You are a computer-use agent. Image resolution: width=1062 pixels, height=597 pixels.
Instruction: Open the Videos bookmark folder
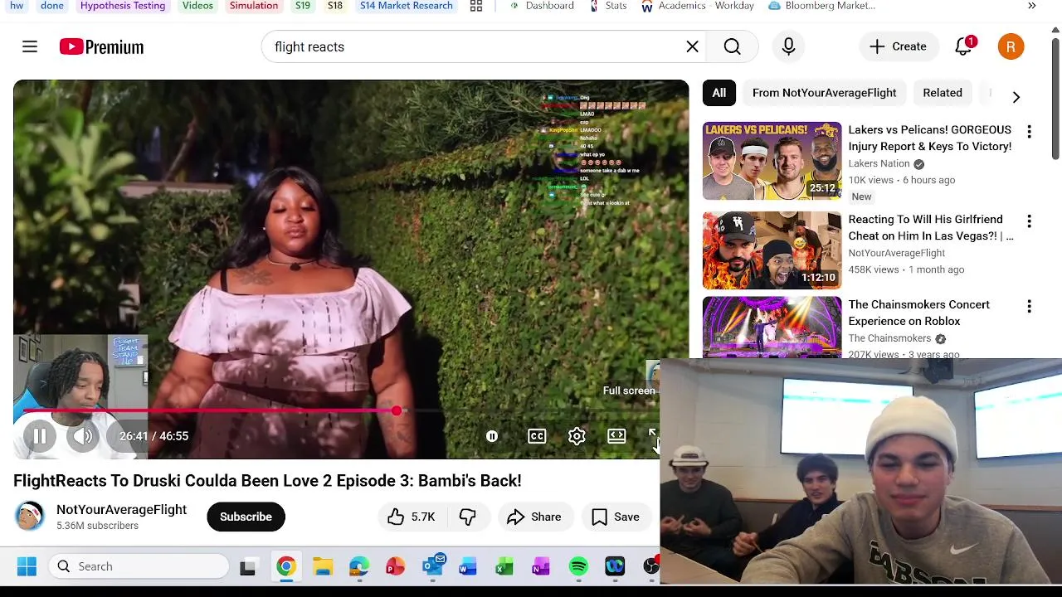(x=197, y=6)
